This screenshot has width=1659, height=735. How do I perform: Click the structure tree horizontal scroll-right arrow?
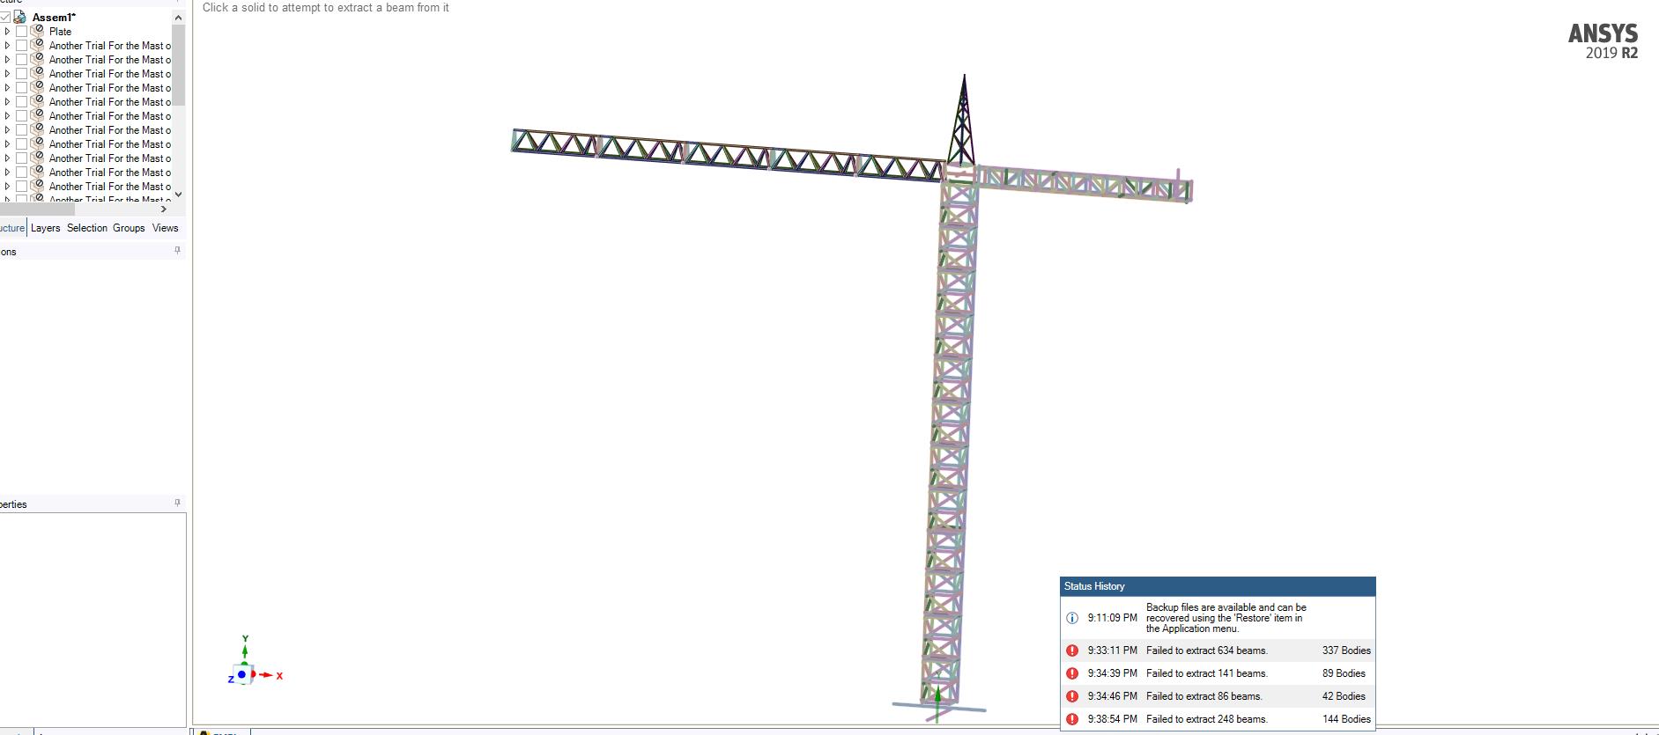(x=164, y=209)
